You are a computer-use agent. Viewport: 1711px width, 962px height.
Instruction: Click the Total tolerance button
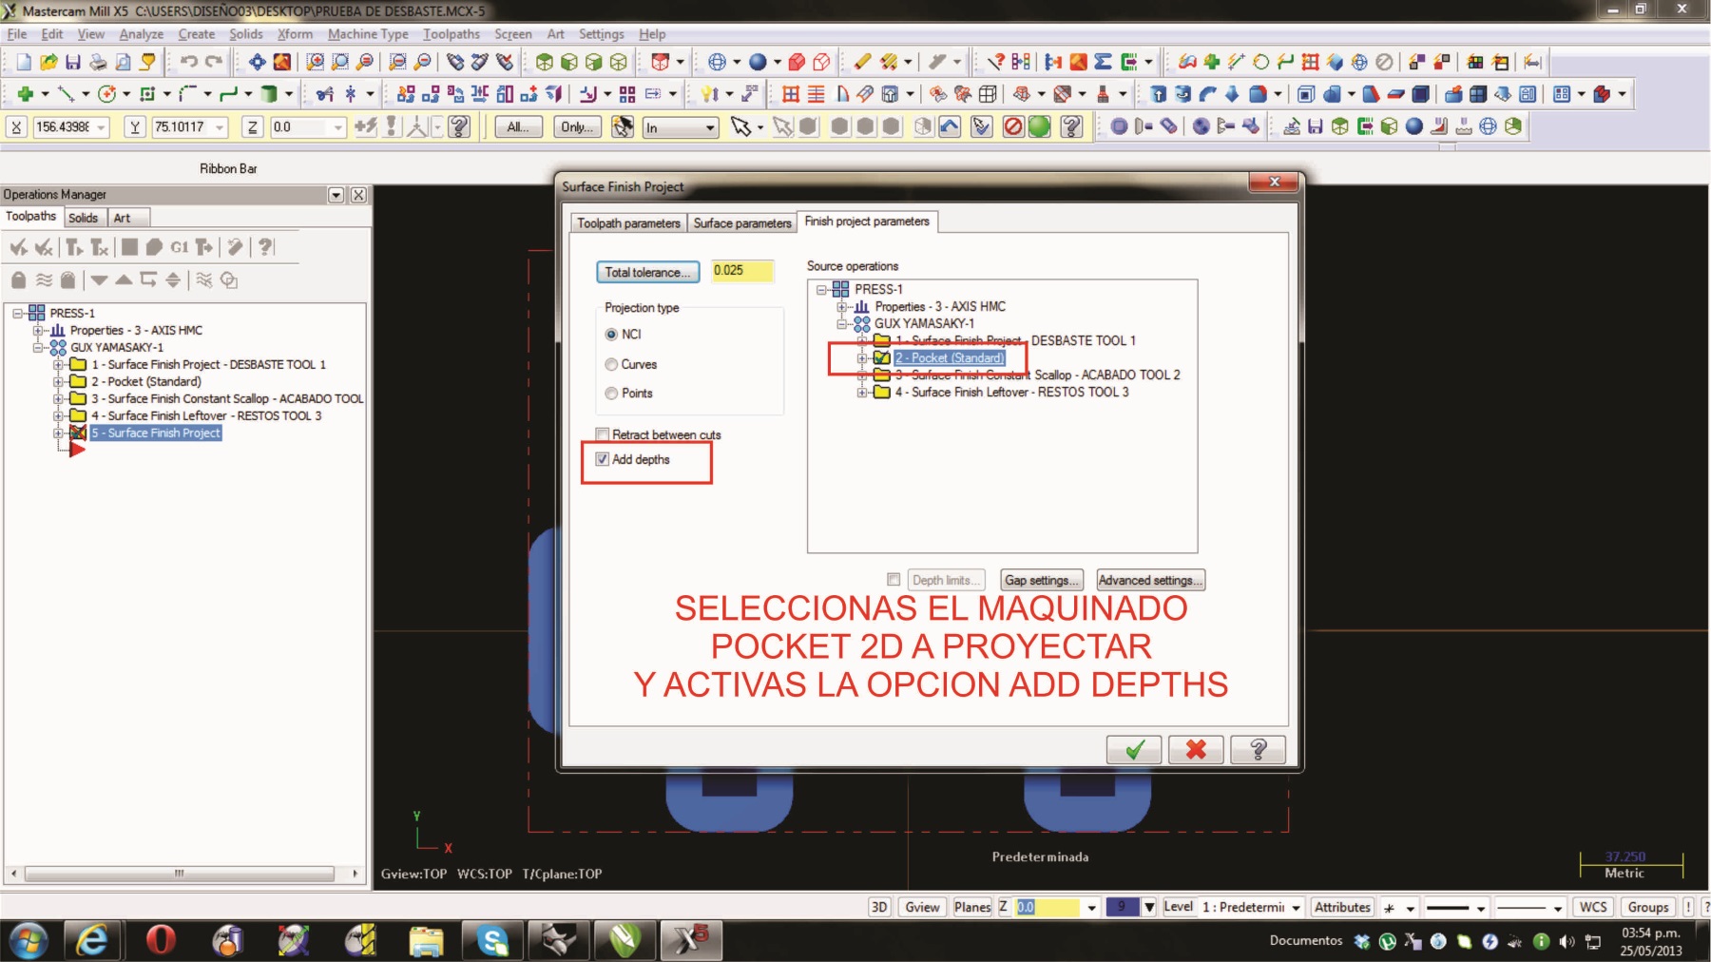click(x=647, y=272)
